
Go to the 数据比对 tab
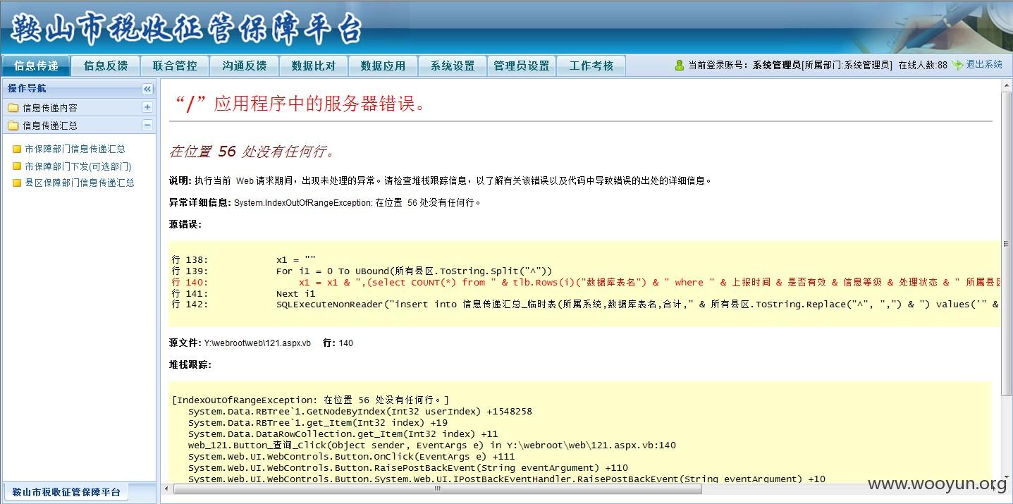(314, 66)
